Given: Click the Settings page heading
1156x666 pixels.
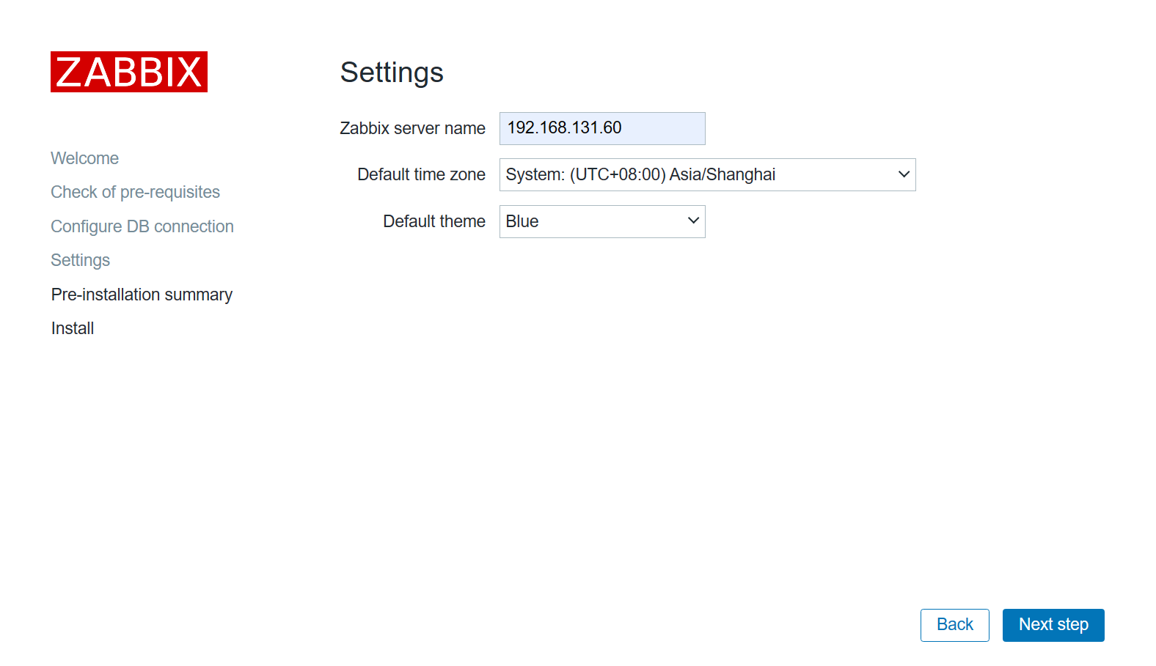Looking at the screenshot, I should (392, 73).
